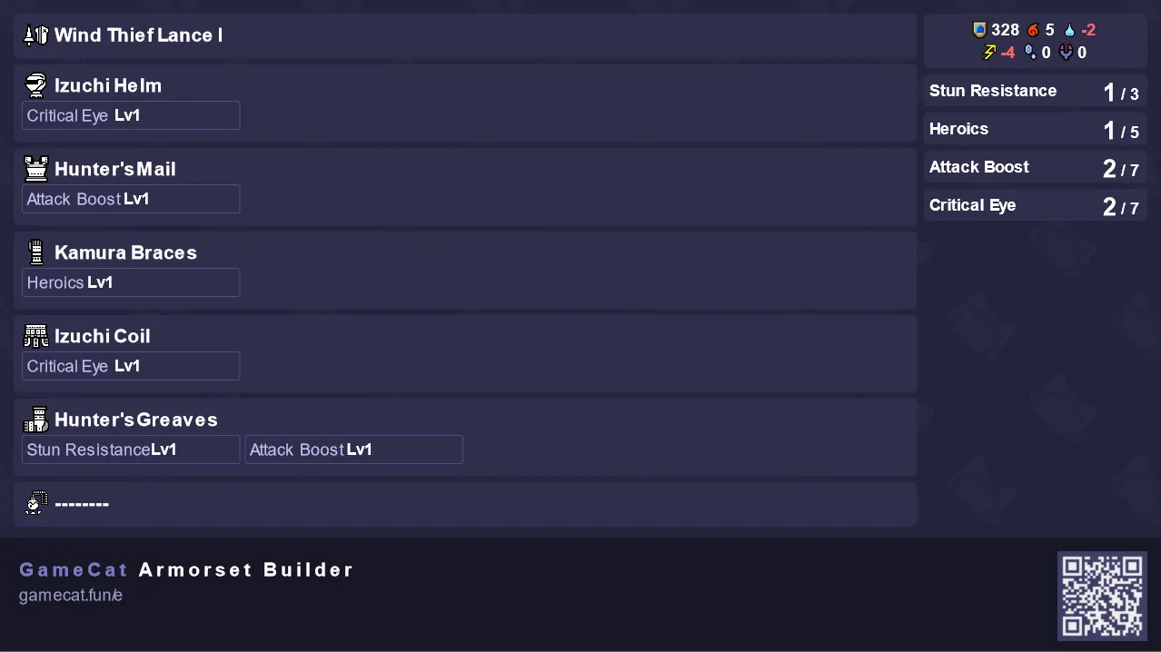The image size is (1161, 652).
Task: Click Critical Eye Lv1 under Izuchi Helm
Action: (x=131, y=115)
